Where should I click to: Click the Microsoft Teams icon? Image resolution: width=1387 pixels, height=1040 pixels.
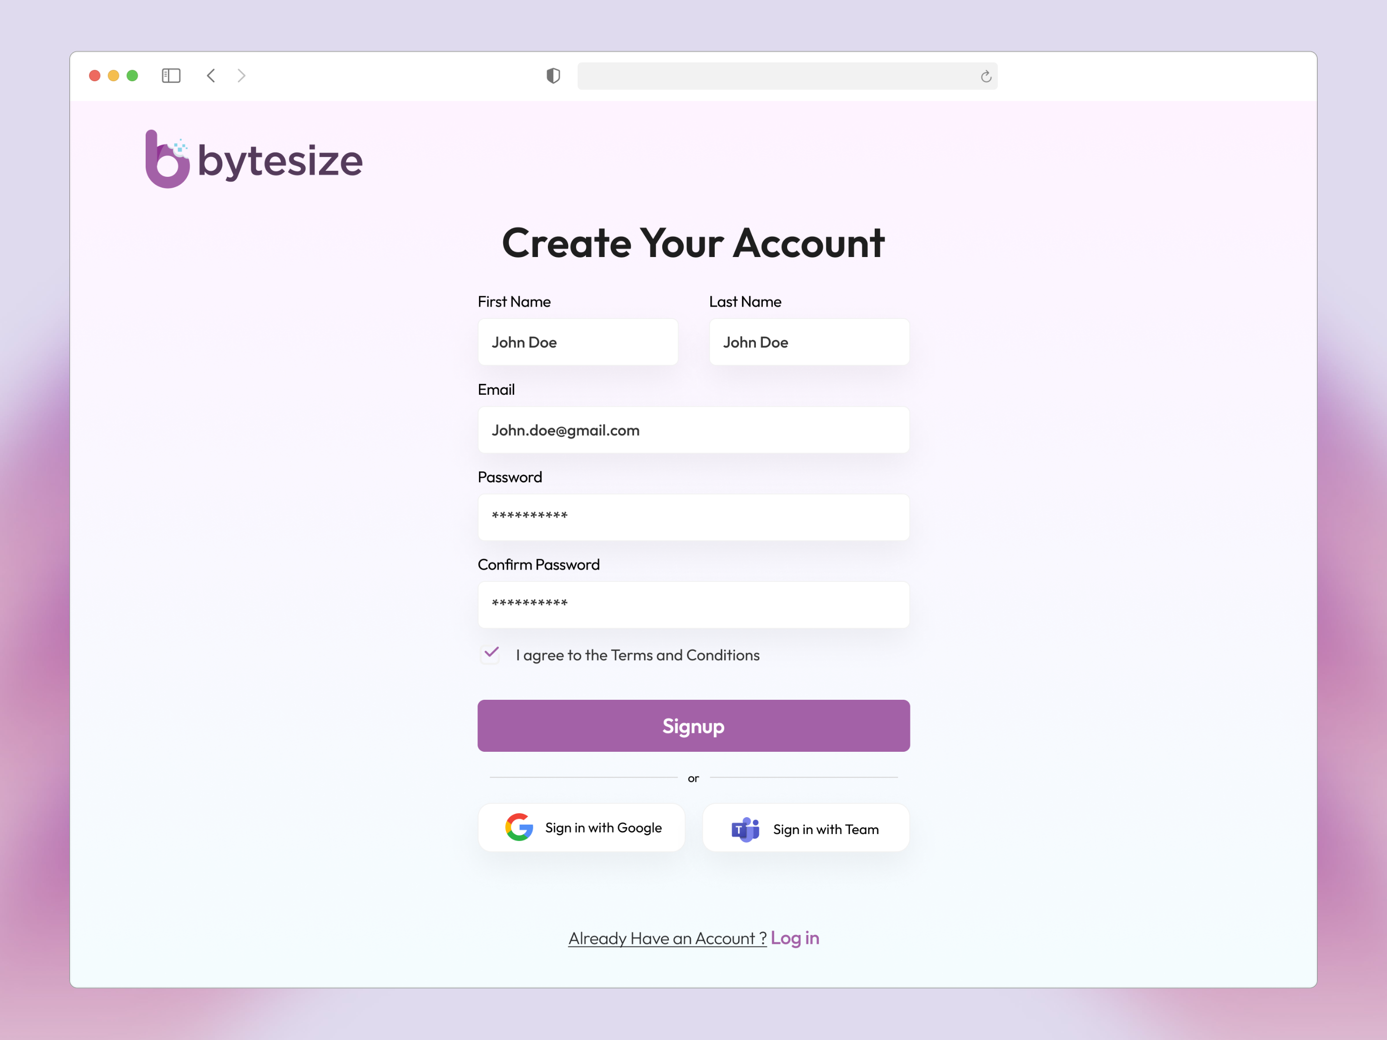click(x=746, y=828)
